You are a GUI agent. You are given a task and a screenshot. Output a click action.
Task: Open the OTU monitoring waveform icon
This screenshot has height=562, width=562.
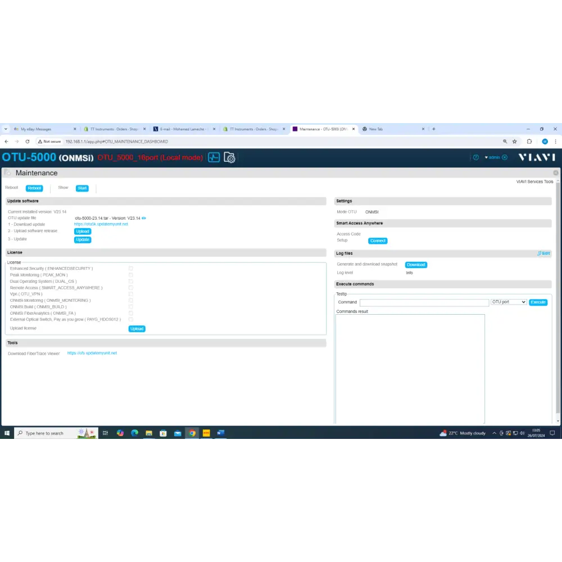click(214, 157)
